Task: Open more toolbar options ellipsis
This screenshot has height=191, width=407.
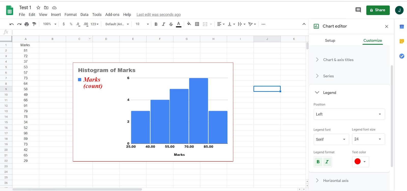Action: pos(263,24)
